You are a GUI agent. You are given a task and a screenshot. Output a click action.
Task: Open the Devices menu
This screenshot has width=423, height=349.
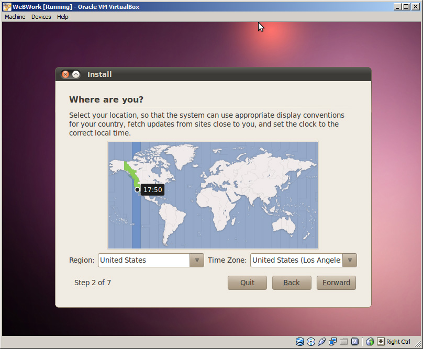click(41, 17)
